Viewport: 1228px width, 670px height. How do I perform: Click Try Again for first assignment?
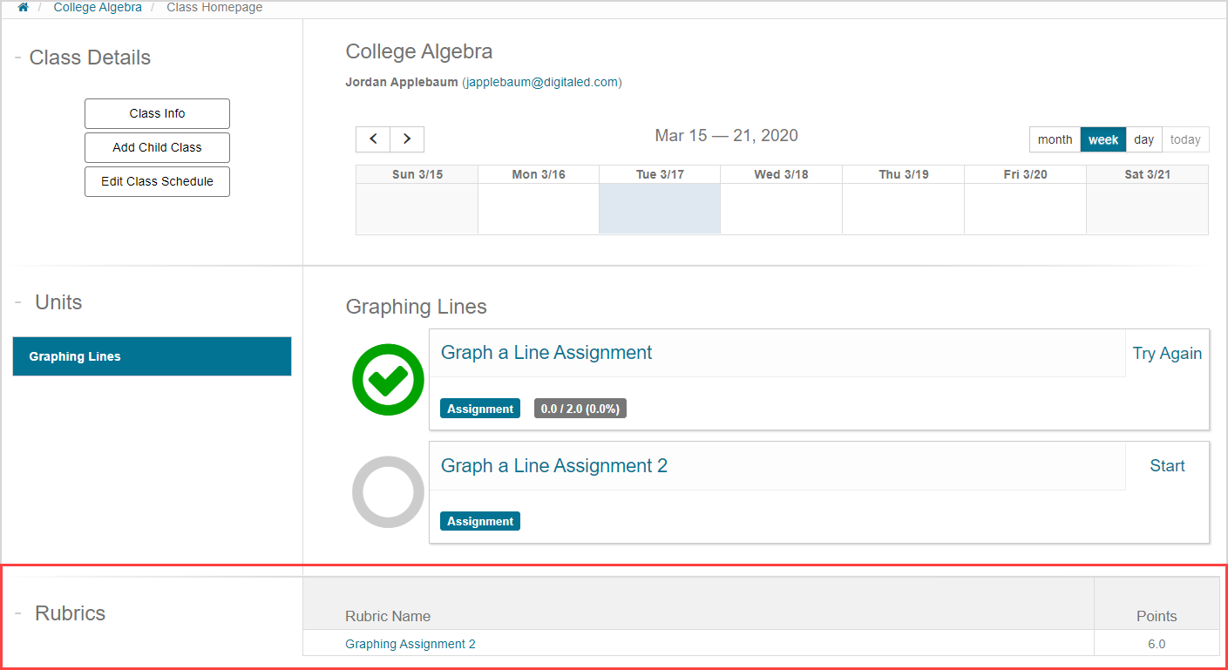[1167, 354]
